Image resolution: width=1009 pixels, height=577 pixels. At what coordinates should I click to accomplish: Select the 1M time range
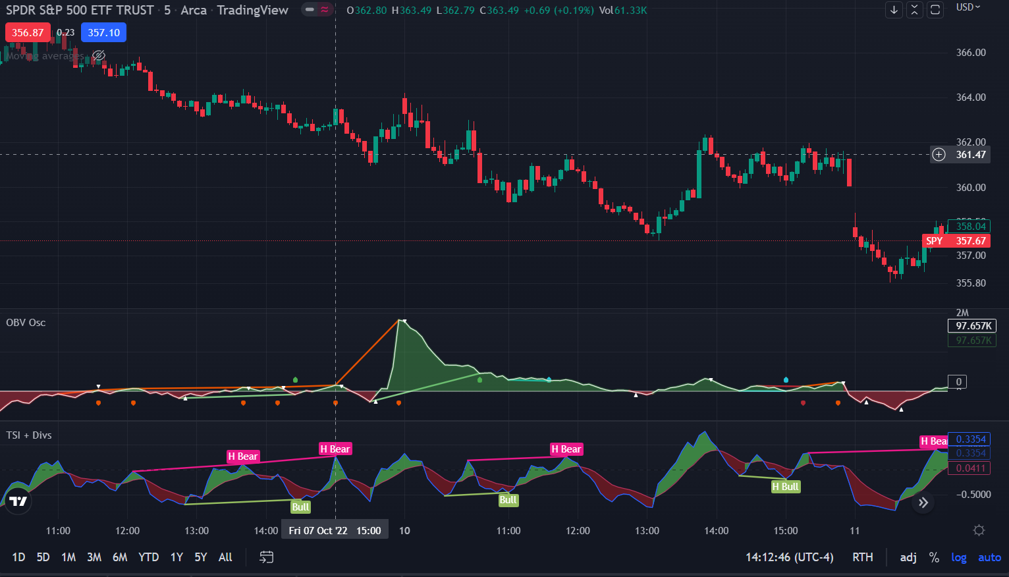click(68, 557)
